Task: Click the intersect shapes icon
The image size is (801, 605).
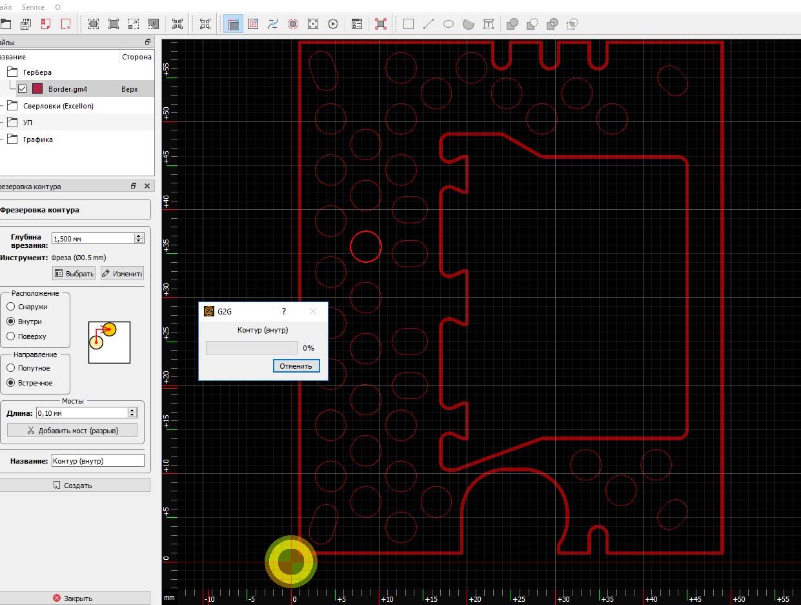Action: tap(553, 24)
